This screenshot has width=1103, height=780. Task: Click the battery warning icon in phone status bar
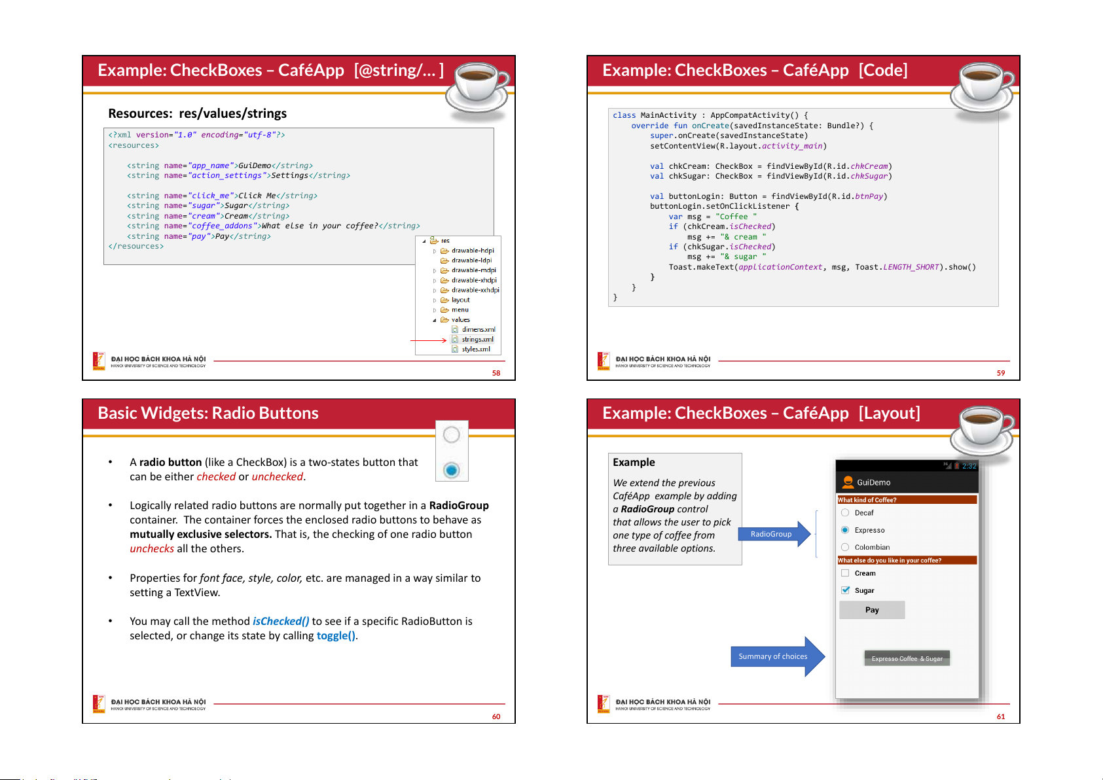(x=956, y=466)
